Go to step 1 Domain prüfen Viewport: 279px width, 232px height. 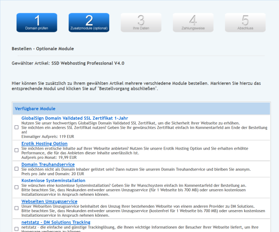click(x=37, y=22)
